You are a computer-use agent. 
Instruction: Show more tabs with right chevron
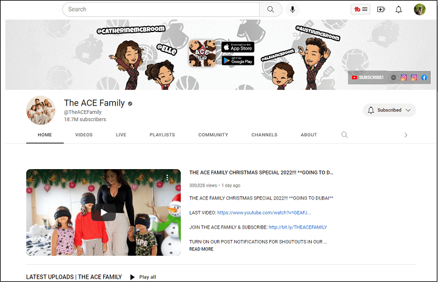coord(406,135)
